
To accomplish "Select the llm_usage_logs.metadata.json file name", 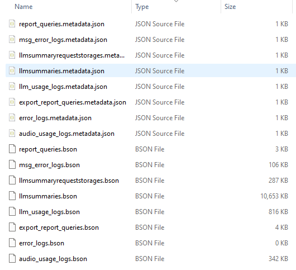I will (63, 87).
